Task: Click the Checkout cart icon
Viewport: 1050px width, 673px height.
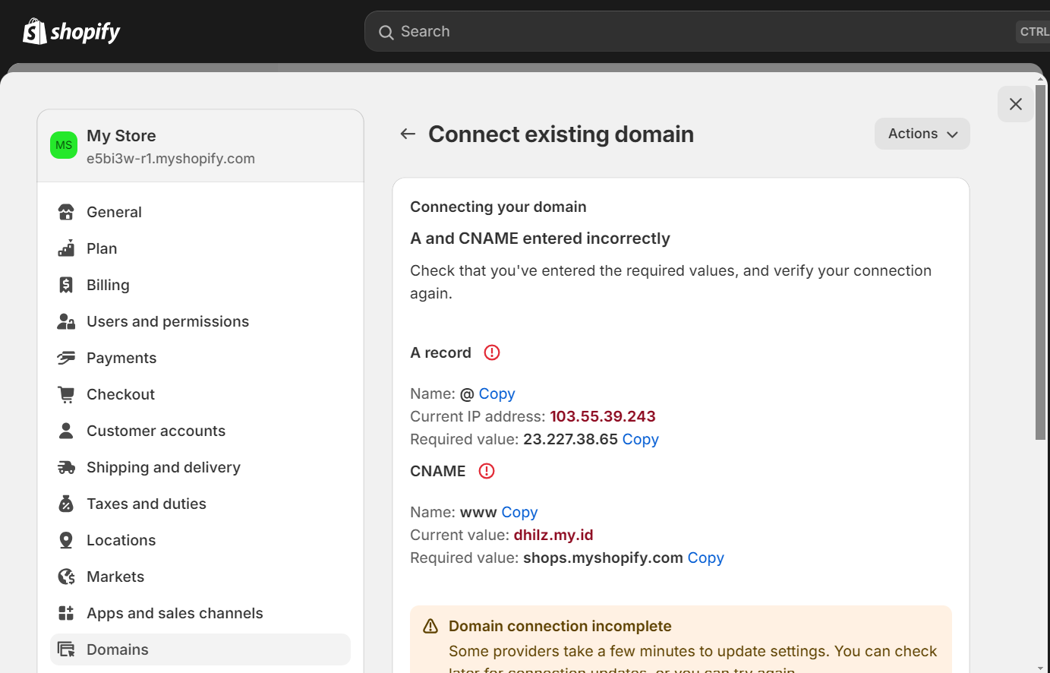Action: (x=66, y=394)
